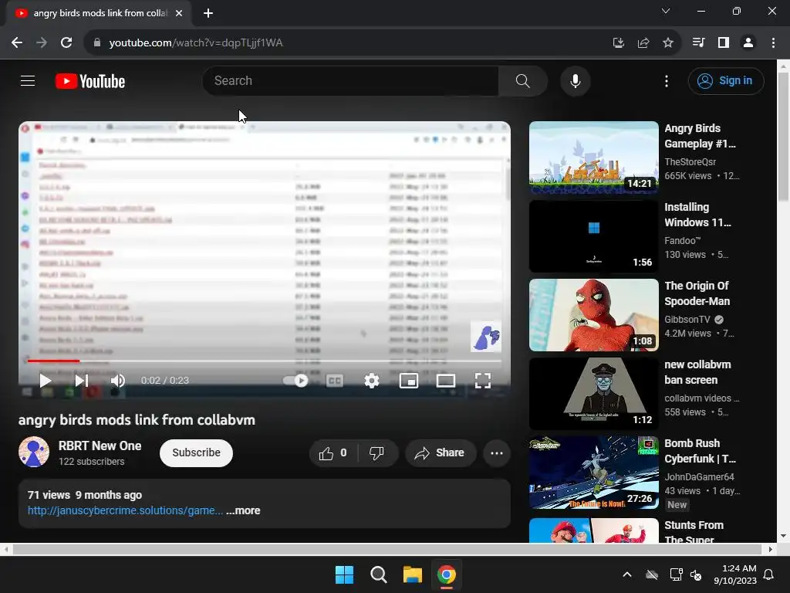Go back in browser history

click(17, 43)
